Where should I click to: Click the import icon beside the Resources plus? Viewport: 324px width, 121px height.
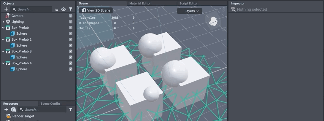click(13, 109)
